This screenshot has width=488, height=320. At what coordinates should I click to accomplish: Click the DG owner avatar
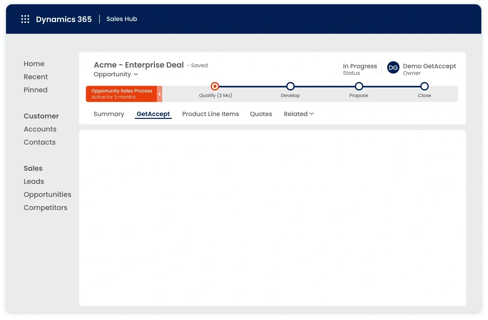pyautogui.click(x=393, y=68)
